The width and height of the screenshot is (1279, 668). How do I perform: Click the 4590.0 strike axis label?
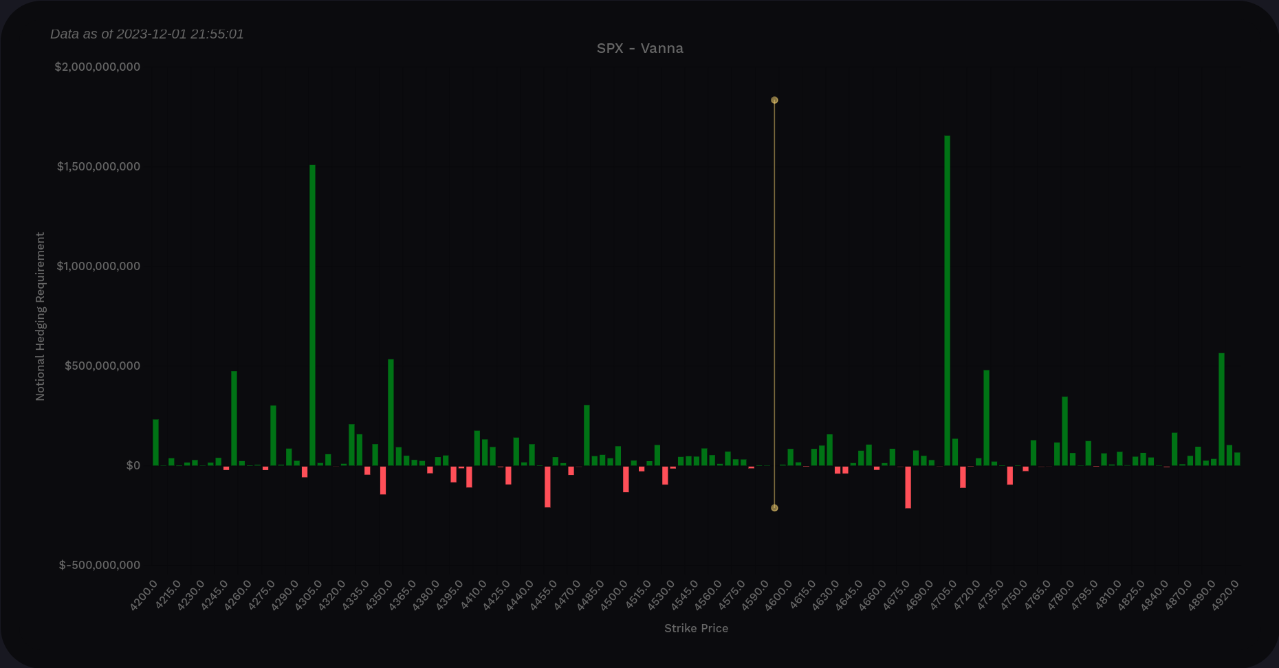tap(755, 595)
